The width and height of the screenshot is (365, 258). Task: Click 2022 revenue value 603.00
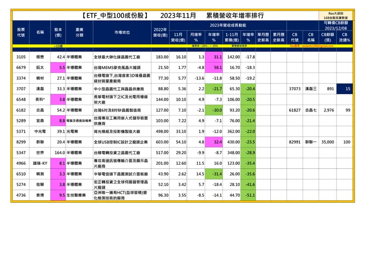pos(162,142)
